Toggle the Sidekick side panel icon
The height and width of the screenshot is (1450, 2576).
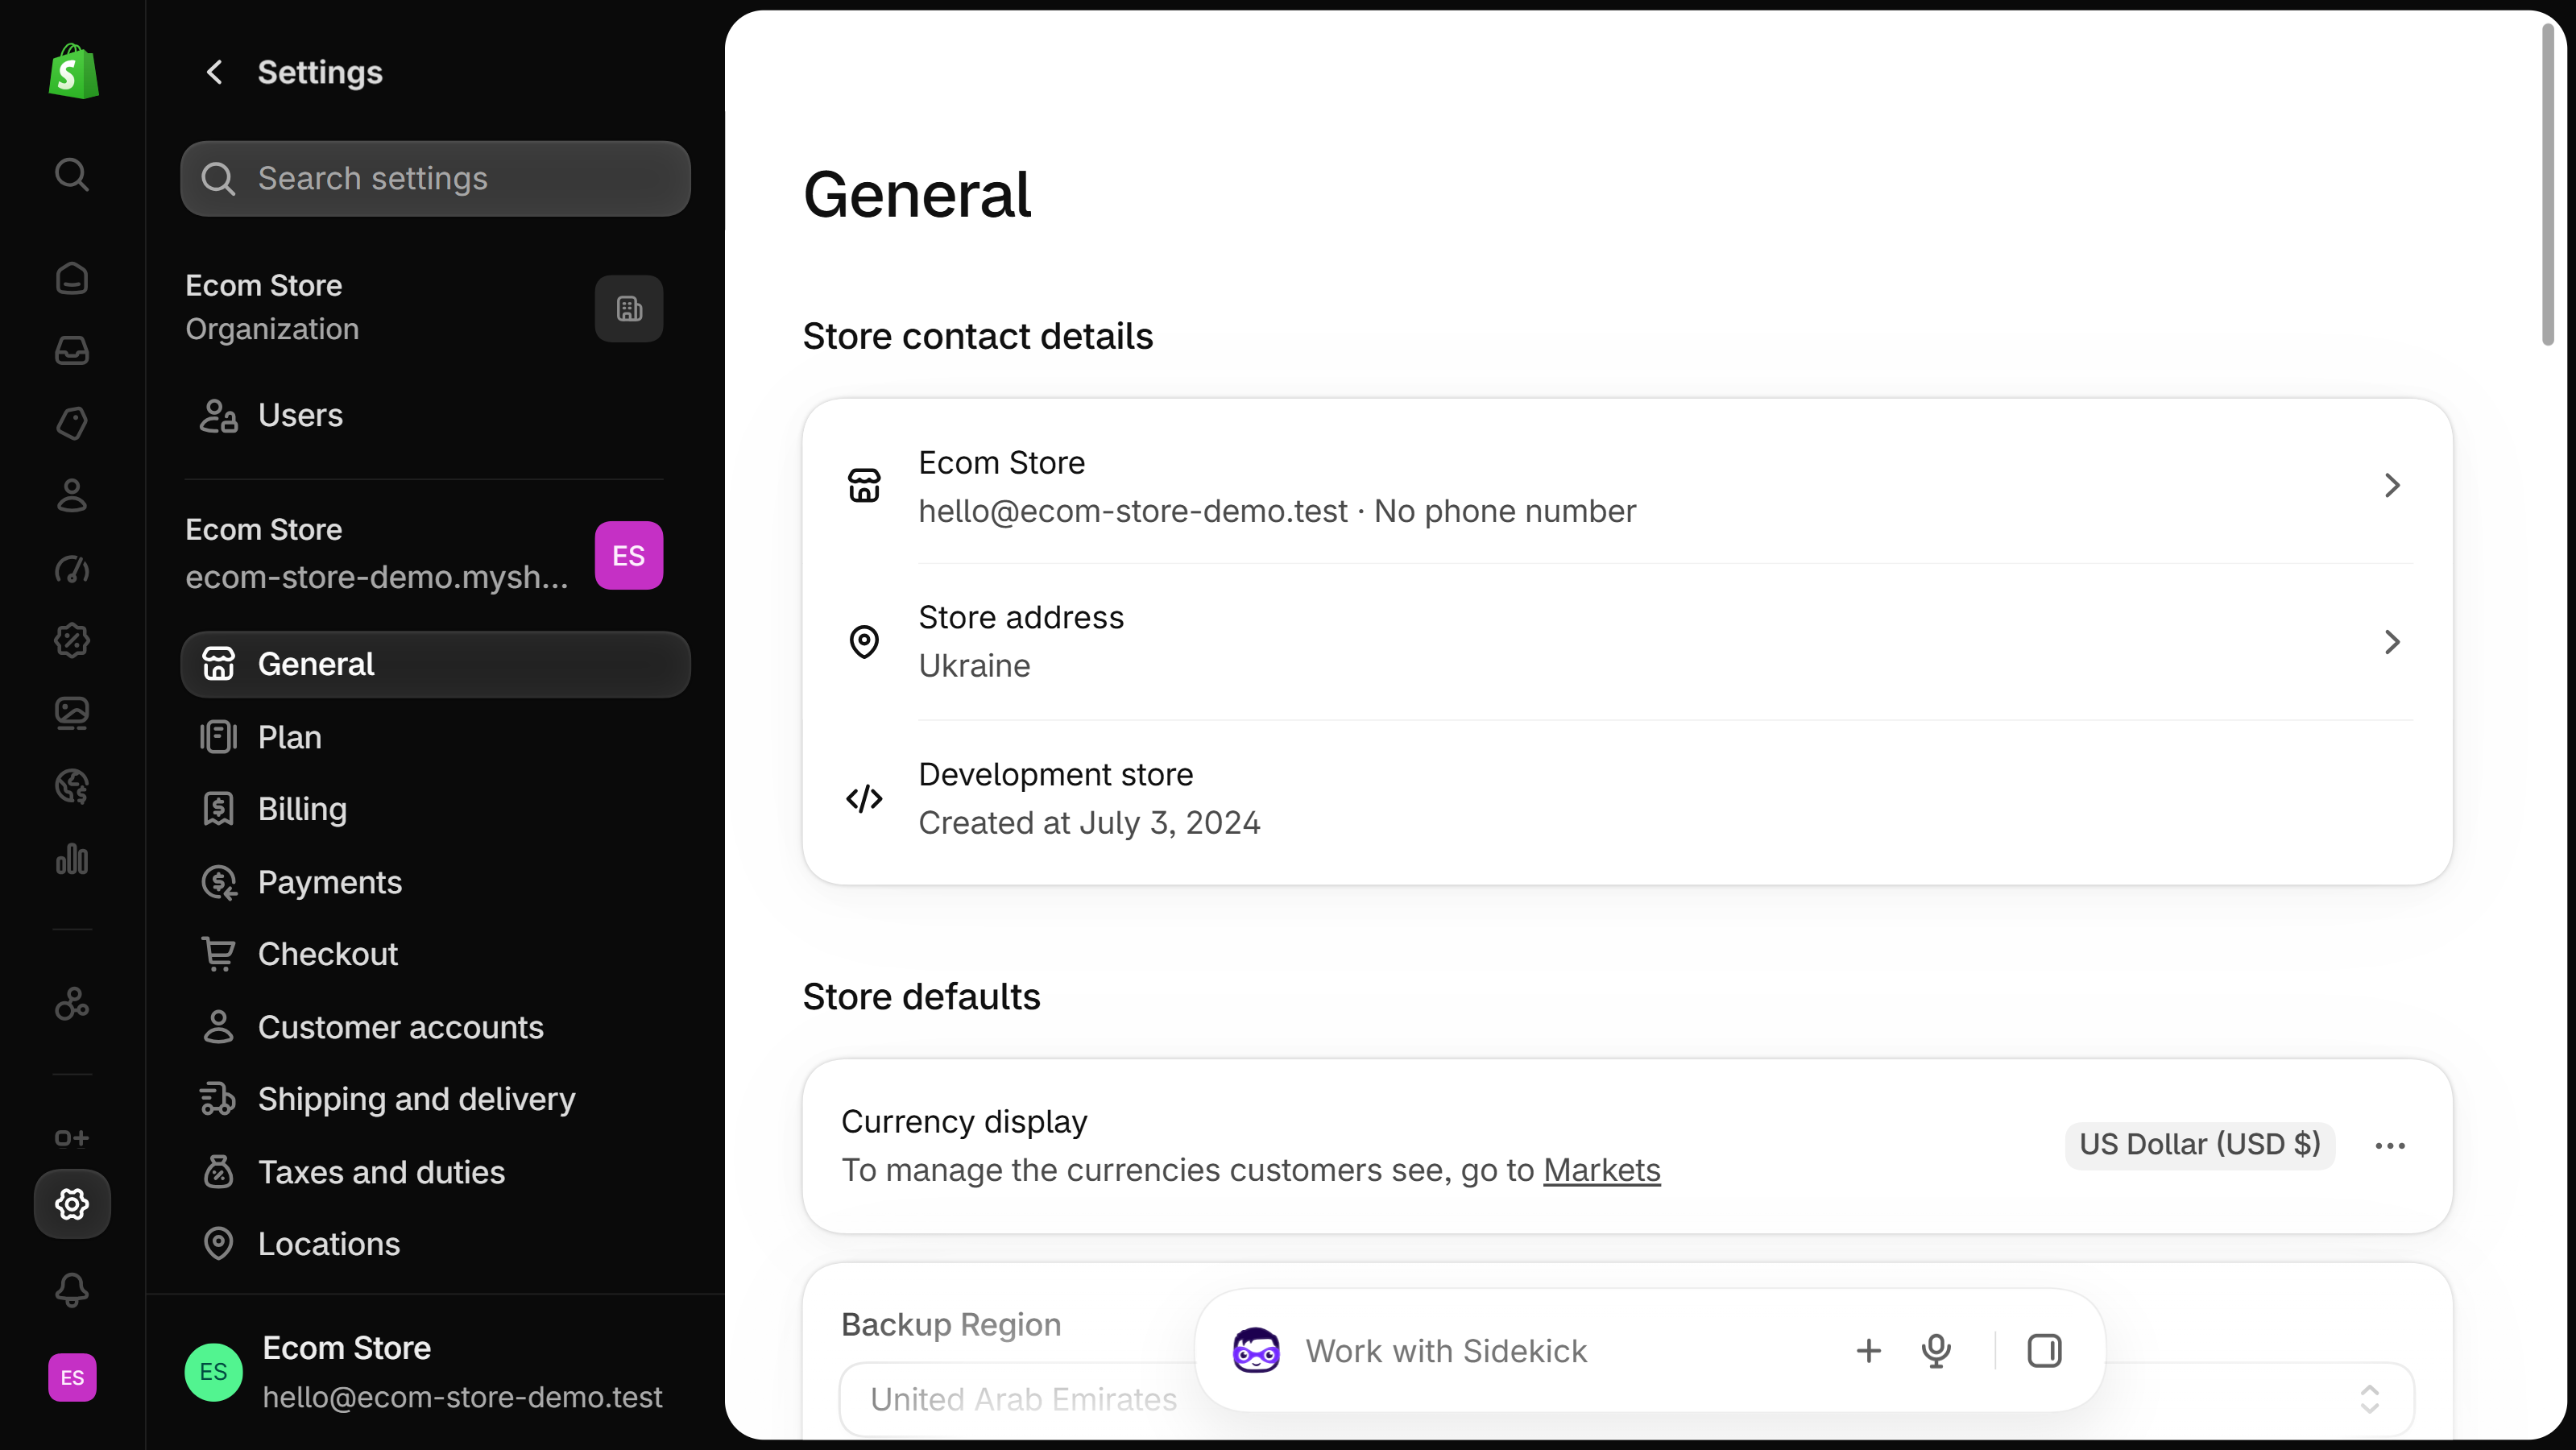pyautogui.click(x=2044, y=1351)
